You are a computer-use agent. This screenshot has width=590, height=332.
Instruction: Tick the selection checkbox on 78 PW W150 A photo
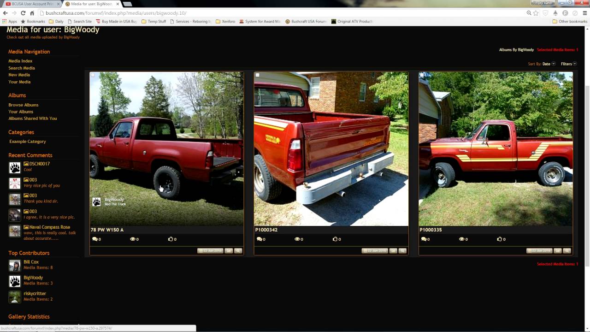point(93,75)
